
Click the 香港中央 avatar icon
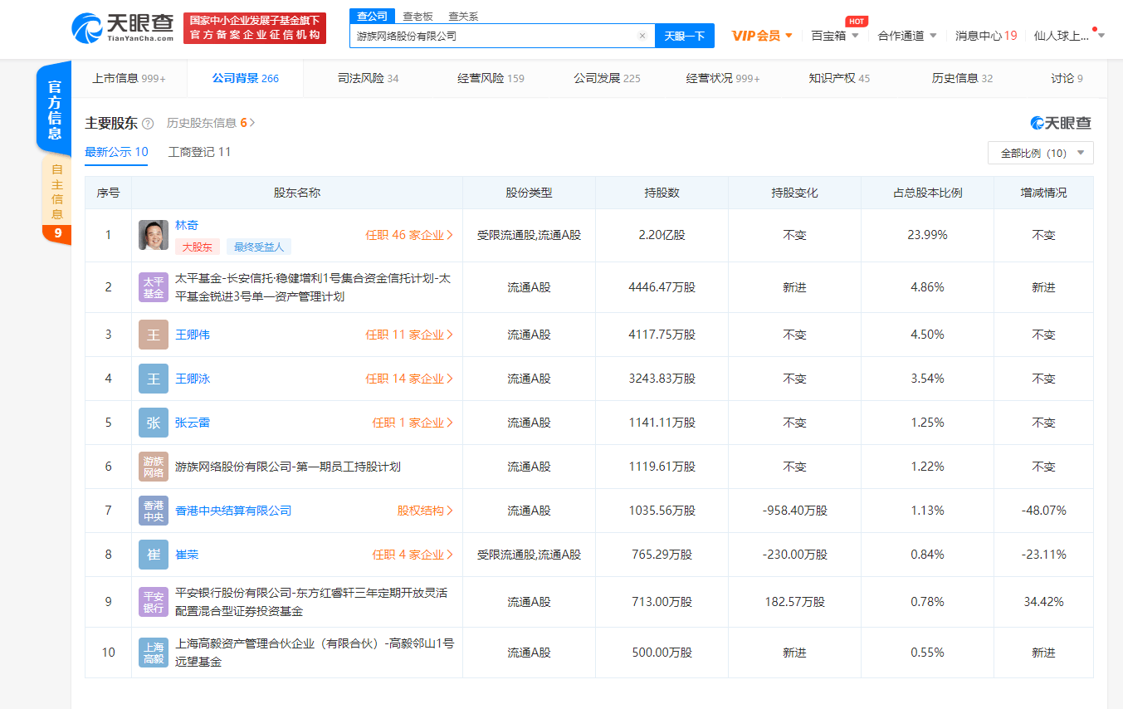(x=154, y=511)
